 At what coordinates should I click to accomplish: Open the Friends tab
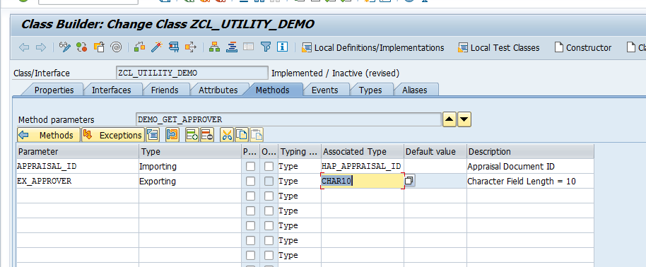(165, 90)
